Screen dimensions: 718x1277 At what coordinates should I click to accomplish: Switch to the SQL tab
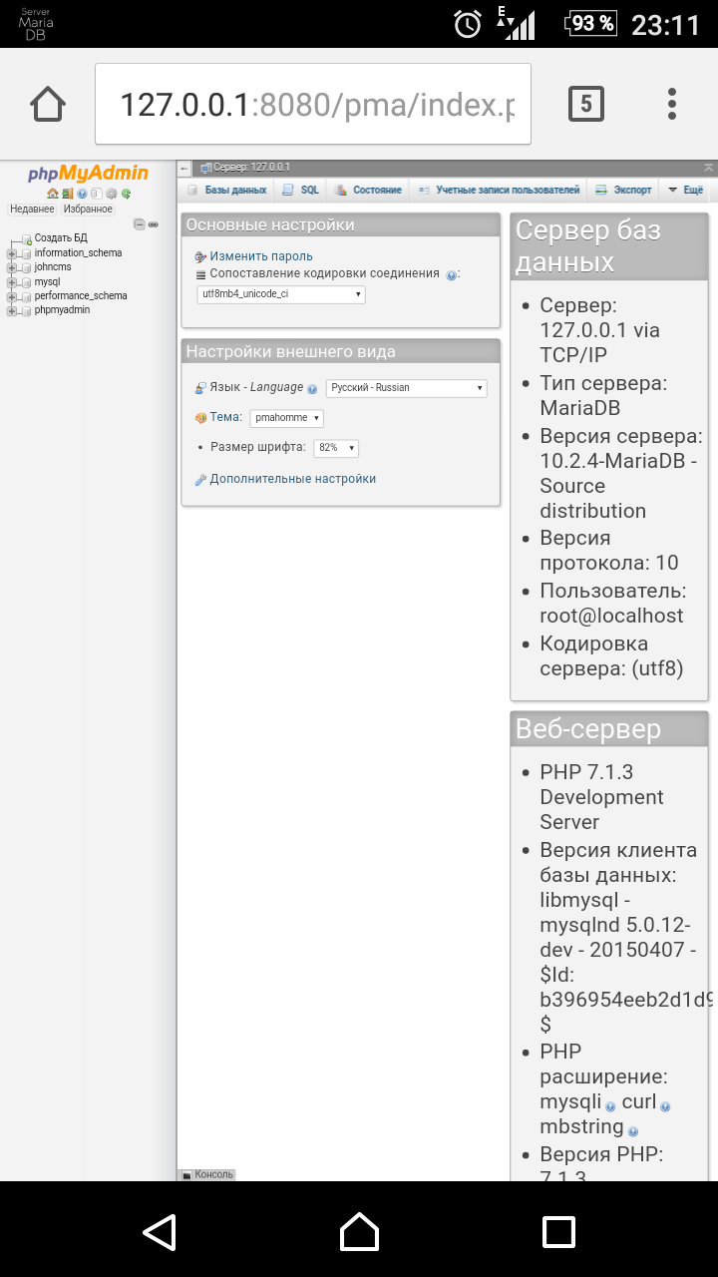(301, 190)
